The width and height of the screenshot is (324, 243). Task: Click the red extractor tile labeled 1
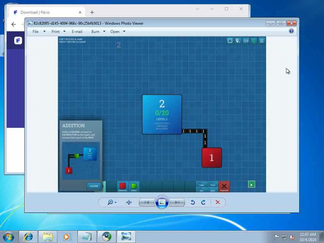(212, 158)
